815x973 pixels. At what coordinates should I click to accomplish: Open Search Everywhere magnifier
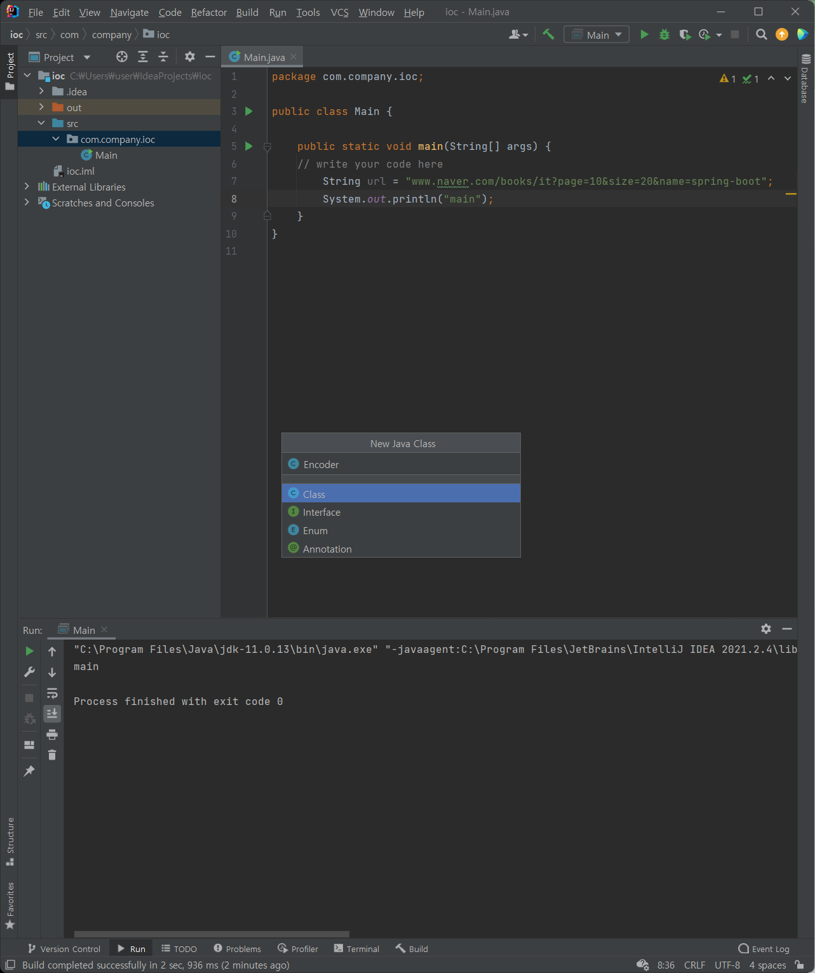[761, 34]
